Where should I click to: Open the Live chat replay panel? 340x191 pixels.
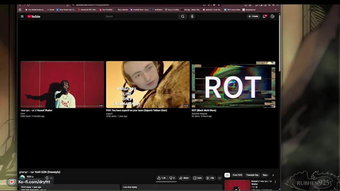(172, 187)
